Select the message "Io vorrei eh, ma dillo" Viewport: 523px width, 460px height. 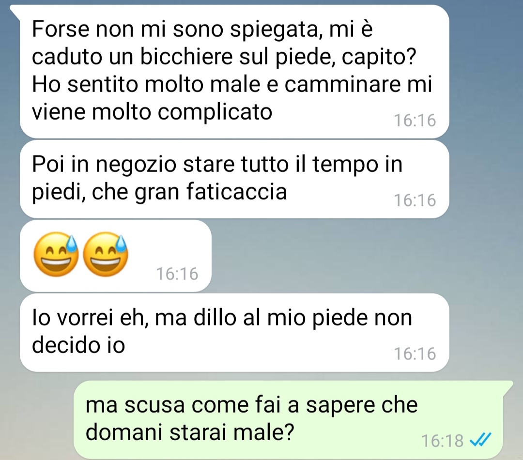234,333
